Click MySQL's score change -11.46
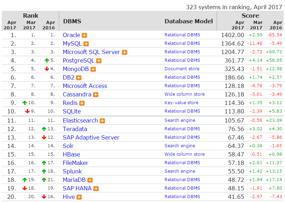The image size is (285, 202). (255, 43)
